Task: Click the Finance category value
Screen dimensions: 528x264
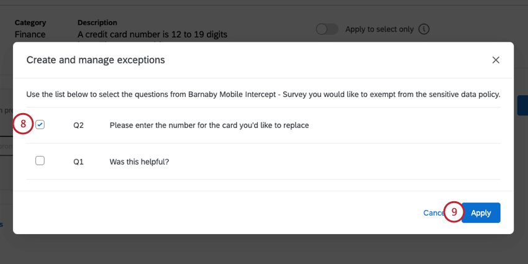Action: point(30,34)
